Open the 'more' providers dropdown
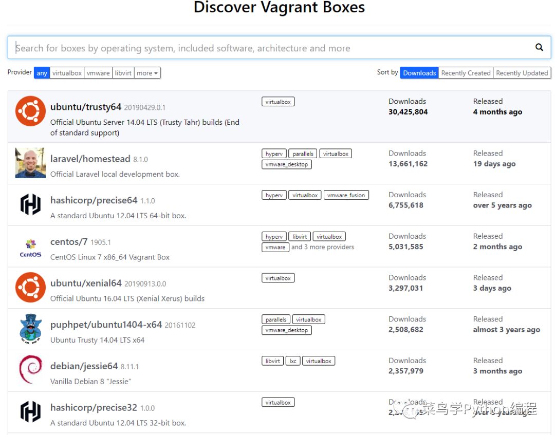The image size is (555, 435). 147,73
